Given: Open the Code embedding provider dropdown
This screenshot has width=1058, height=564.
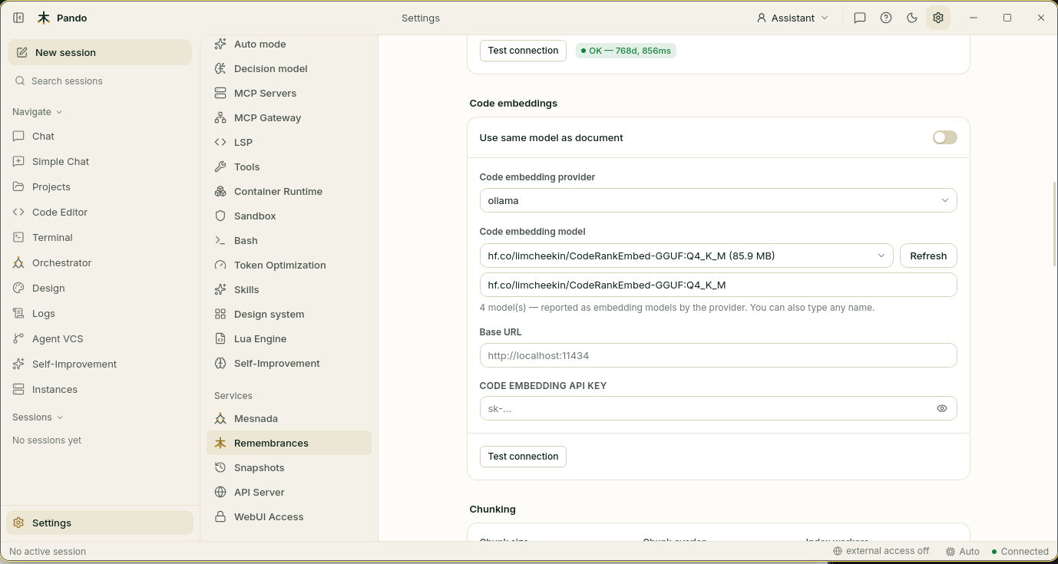Looking at the screenshot, I should point(718,200).
